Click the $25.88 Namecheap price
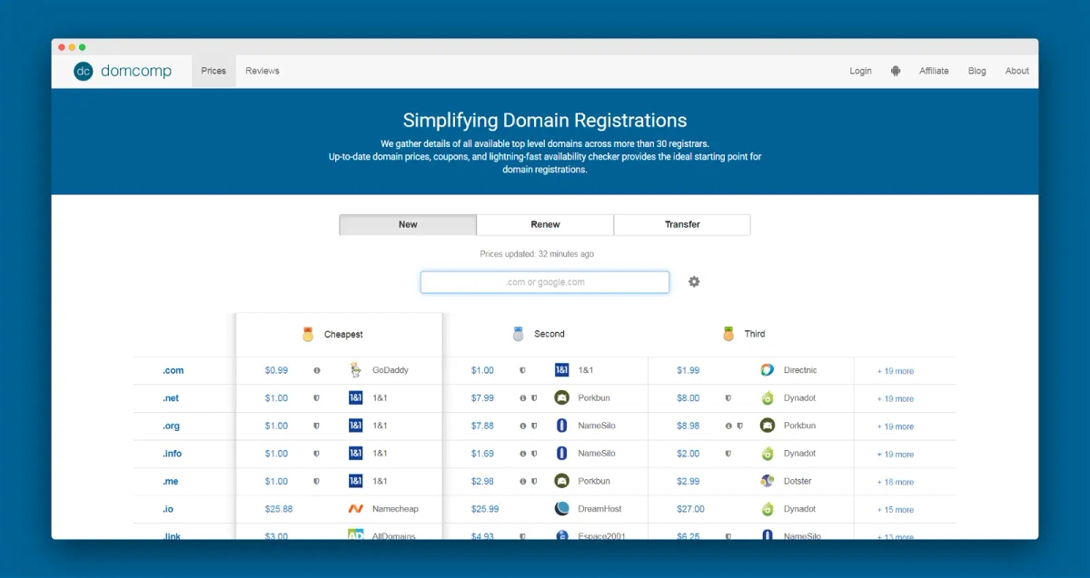 point(279,509)
